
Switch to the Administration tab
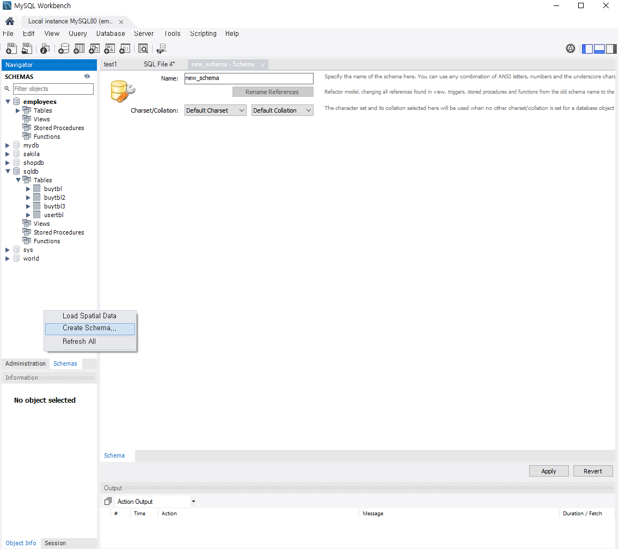26,363
